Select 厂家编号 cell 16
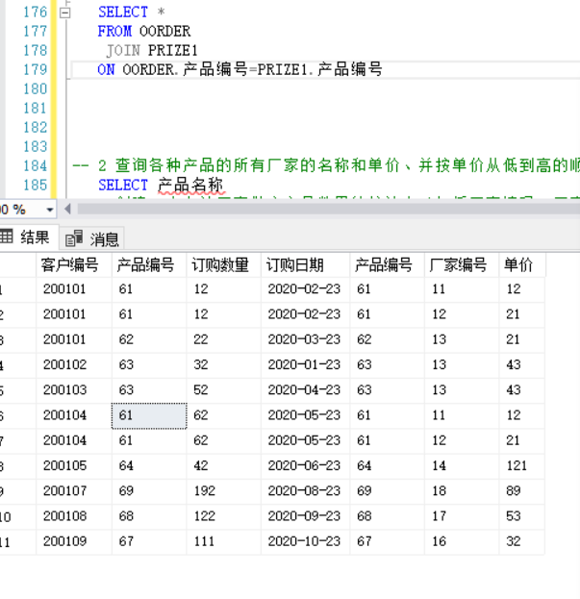This screenshot has width=580, height=599. click(x=462, y=541)
